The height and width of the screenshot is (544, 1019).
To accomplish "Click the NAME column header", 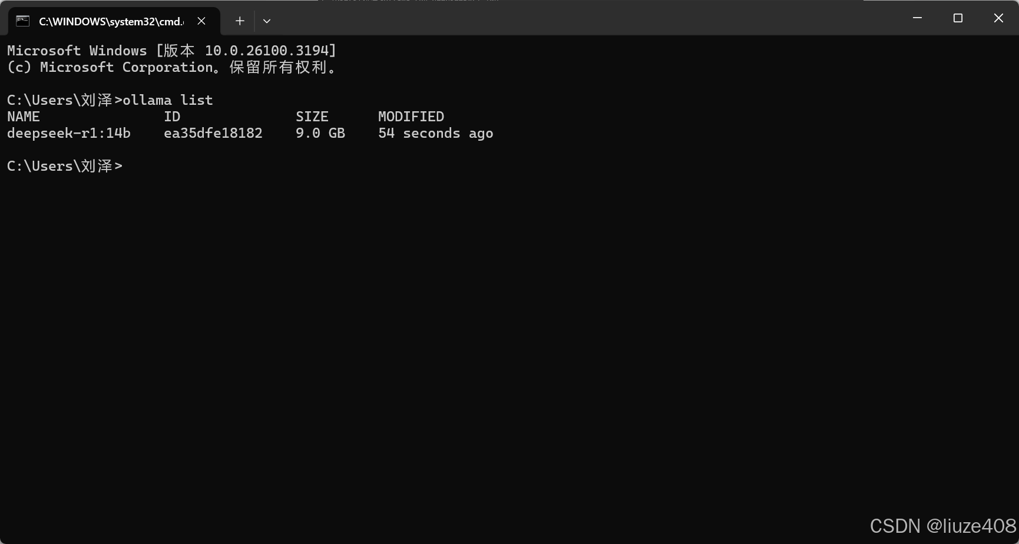I will point(23,116).
